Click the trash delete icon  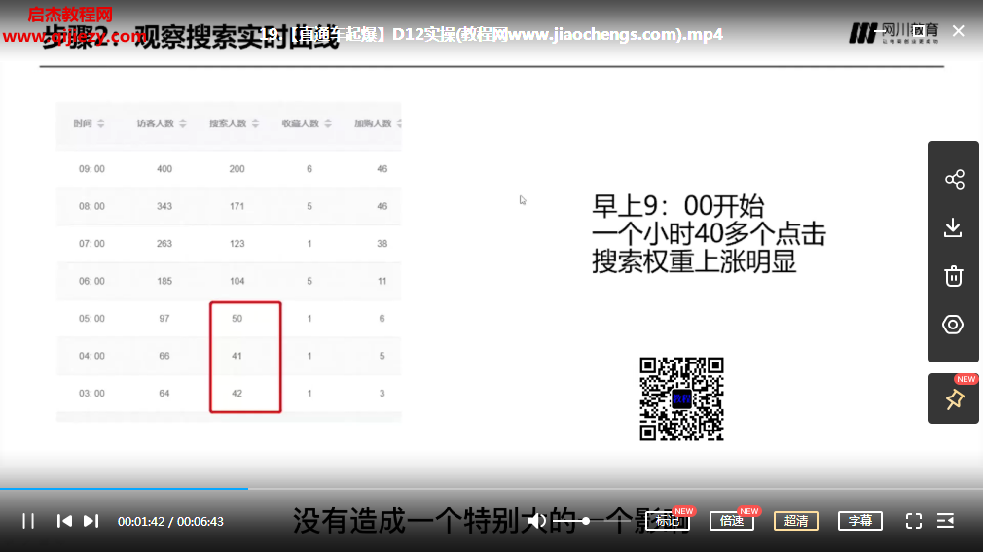pyautogui.click(x=954, y=276)
